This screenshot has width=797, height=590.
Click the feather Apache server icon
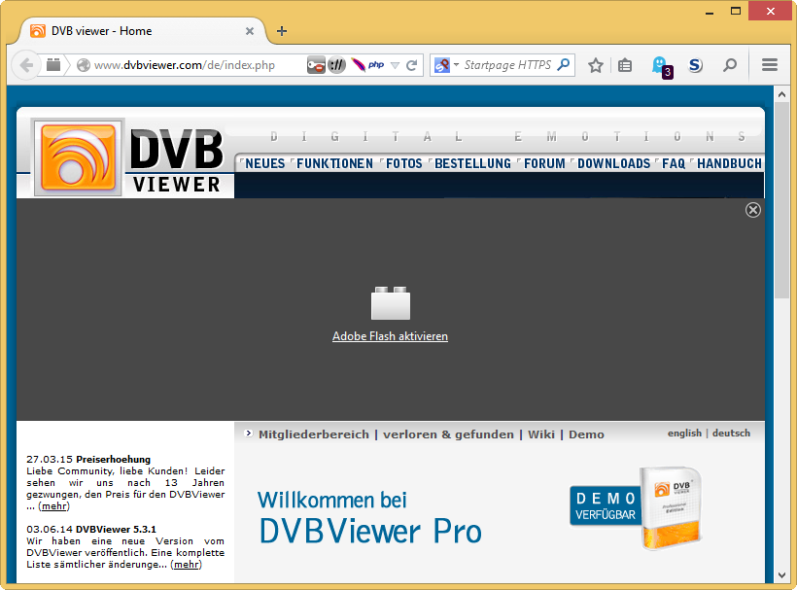point(359,65)
